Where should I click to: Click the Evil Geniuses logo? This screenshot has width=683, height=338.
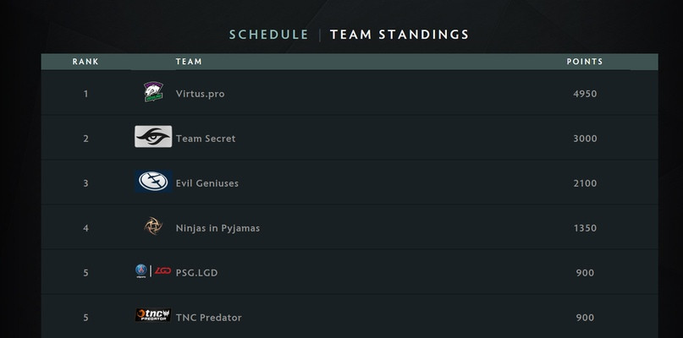coord(153,181)
